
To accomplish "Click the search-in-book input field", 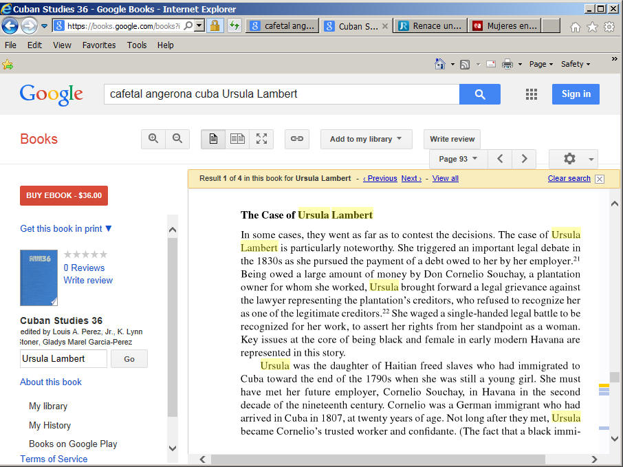I will coord(63,359).
